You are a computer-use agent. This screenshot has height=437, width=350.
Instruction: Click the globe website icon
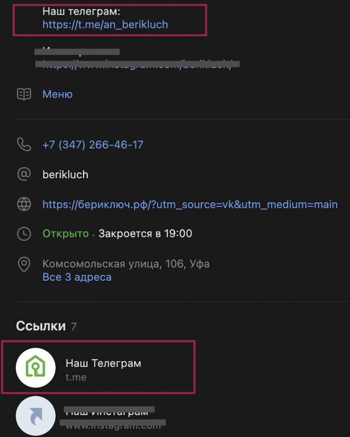(24, 204)
